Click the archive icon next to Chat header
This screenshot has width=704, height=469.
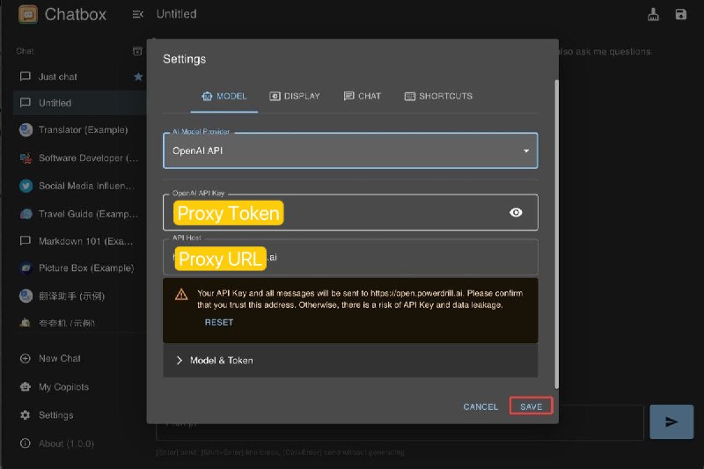coord(137,51)
